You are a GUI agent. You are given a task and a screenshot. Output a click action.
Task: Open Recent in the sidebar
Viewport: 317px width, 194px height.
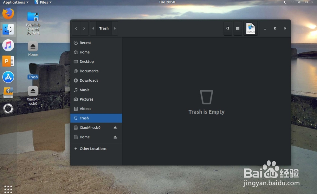click(x=96, y=43)
